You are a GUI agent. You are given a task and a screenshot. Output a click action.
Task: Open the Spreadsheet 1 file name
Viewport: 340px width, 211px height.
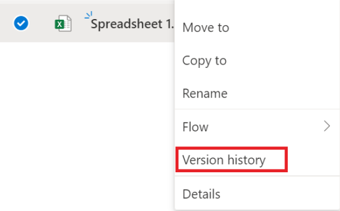(132, 24)
